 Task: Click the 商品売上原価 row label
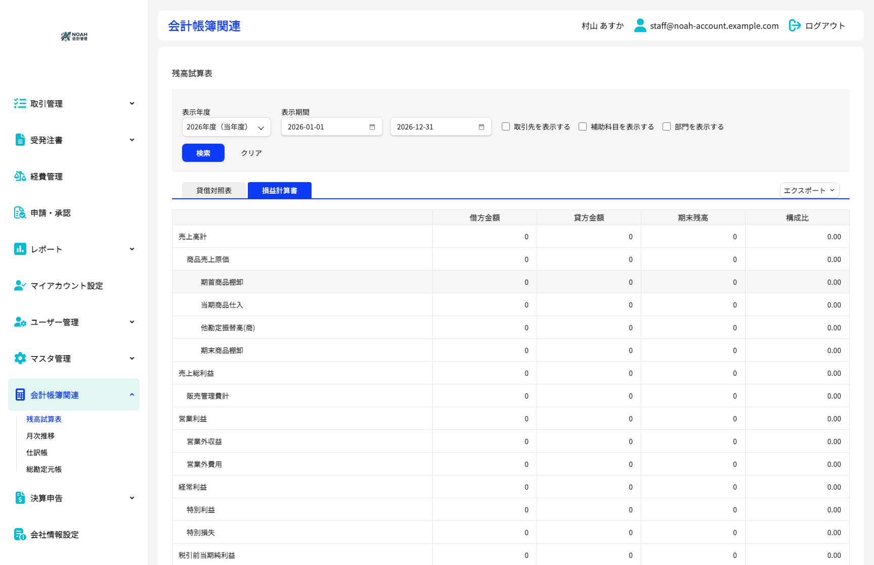(x=208, y=259)
